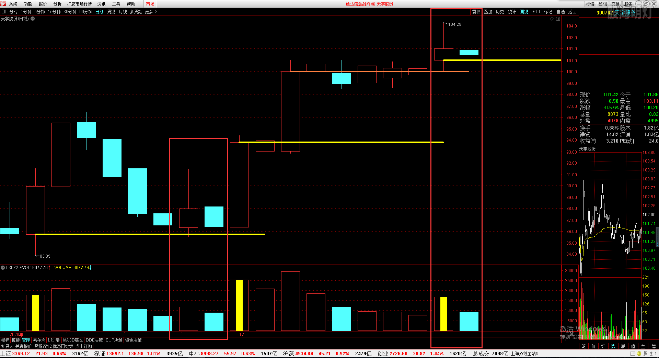
Task: Expand the 扩展 panel arrow
Action: point(7,346)
